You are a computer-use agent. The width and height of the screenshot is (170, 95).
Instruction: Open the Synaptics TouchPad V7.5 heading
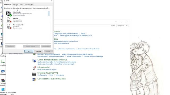pos(48,73)
